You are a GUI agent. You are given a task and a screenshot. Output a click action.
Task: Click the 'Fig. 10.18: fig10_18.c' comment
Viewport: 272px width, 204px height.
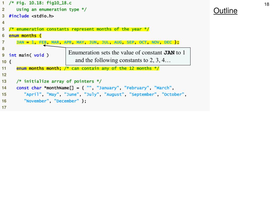coord(40,3)
